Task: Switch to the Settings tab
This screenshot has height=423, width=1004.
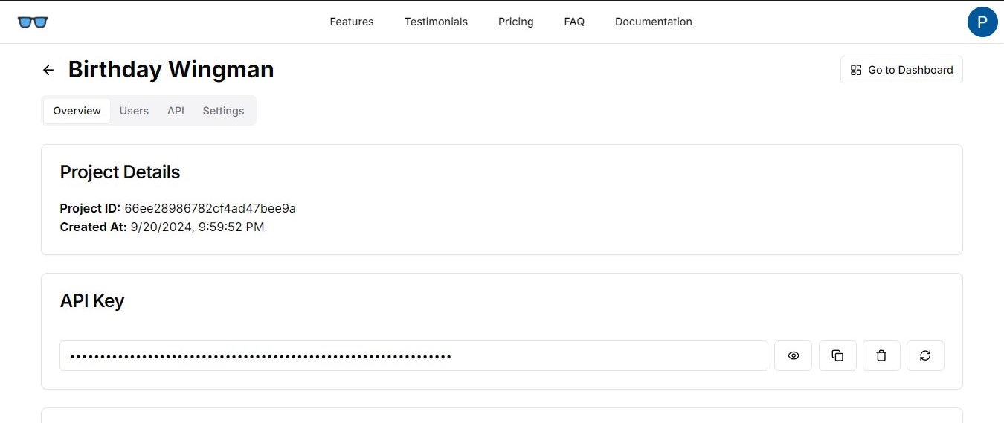Action: click(x=223, y=111)
